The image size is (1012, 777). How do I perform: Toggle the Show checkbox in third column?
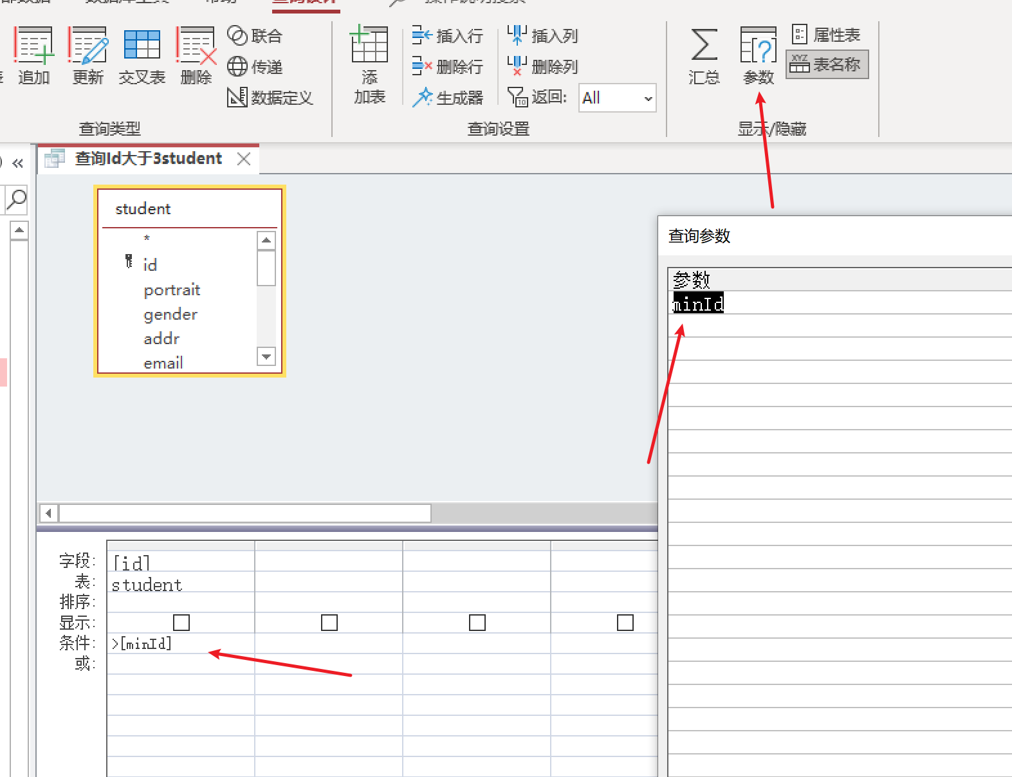477,623
